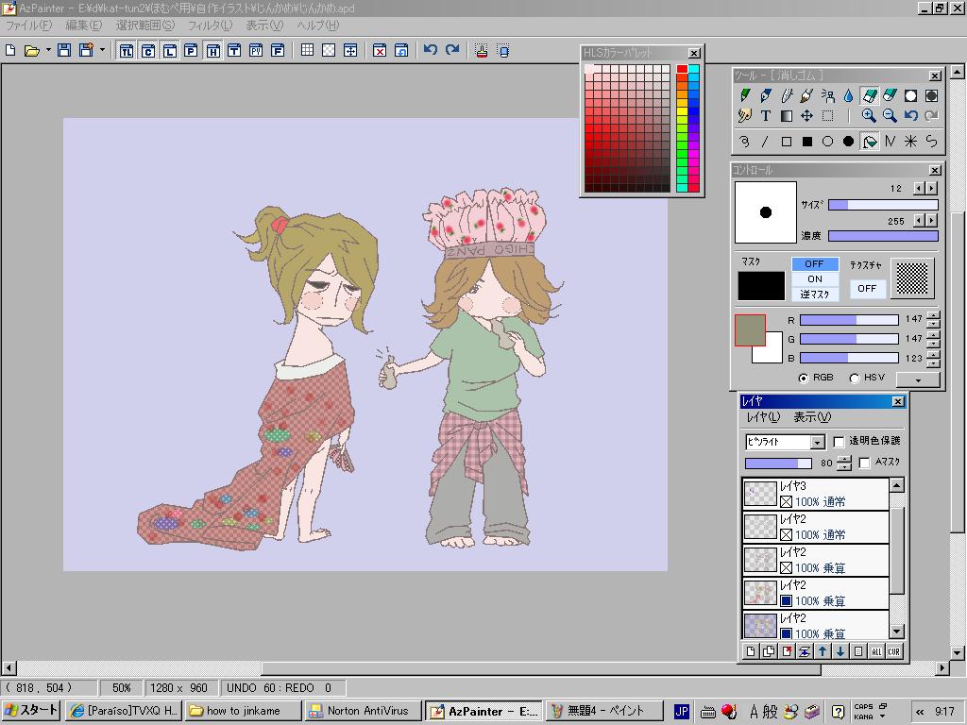The width and height of the screenshot is (967, 725).
Task: Open the color options dropdown beside HSV
Action: (x=918, y=379)
